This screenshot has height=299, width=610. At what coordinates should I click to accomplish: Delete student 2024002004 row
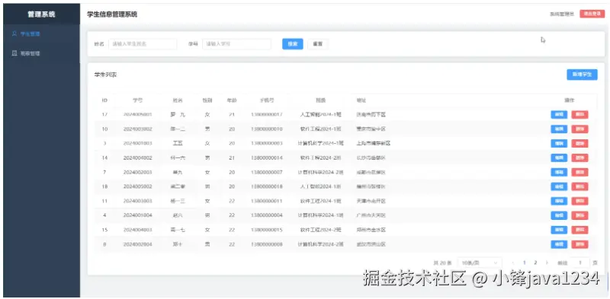(579, 244)
